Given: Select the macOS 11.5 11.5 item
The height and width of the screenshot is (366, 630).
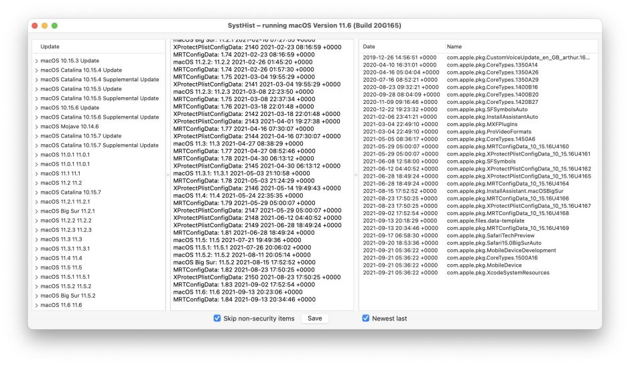Looking at the screenshot, I should (x=61, y=267).
